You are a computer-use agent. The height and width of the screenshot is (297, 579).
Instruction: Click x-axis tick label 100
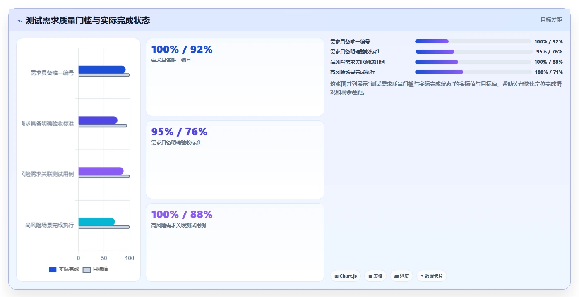coord(130,258)
